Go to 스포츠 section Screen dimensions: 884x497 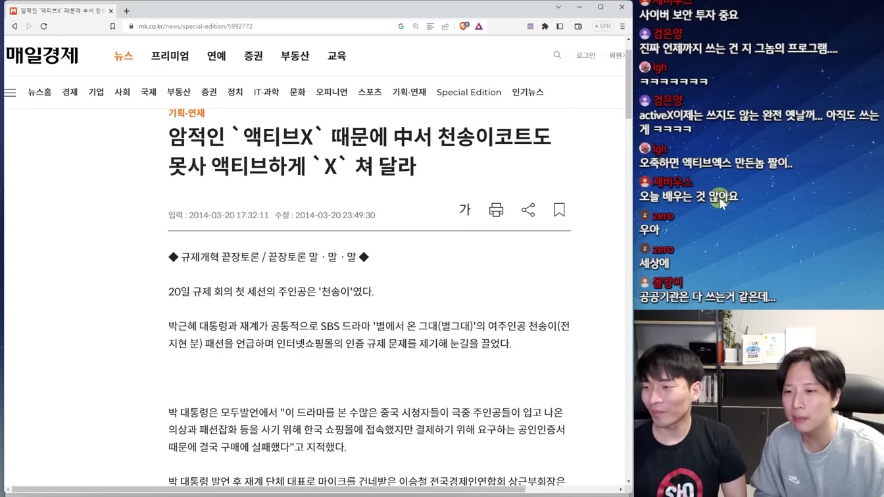click(x=370, y=92)
